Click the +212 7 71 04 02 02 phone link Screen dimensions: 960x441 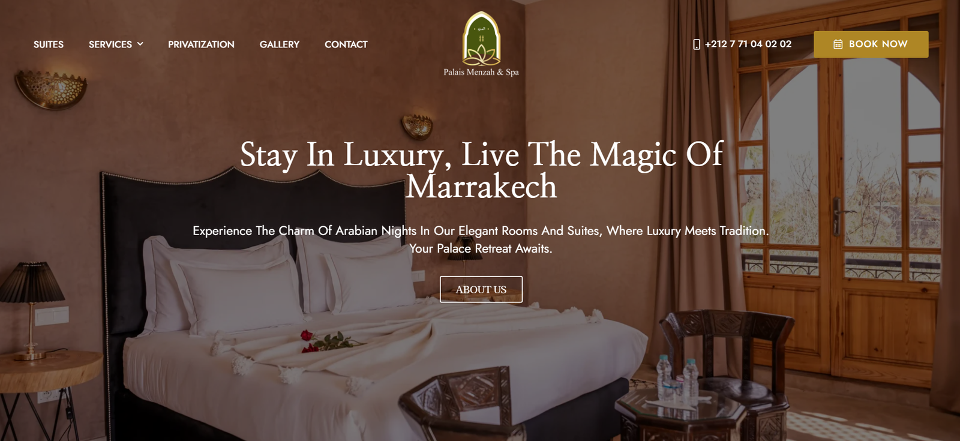pyautogui.click(x=748, y=44)
